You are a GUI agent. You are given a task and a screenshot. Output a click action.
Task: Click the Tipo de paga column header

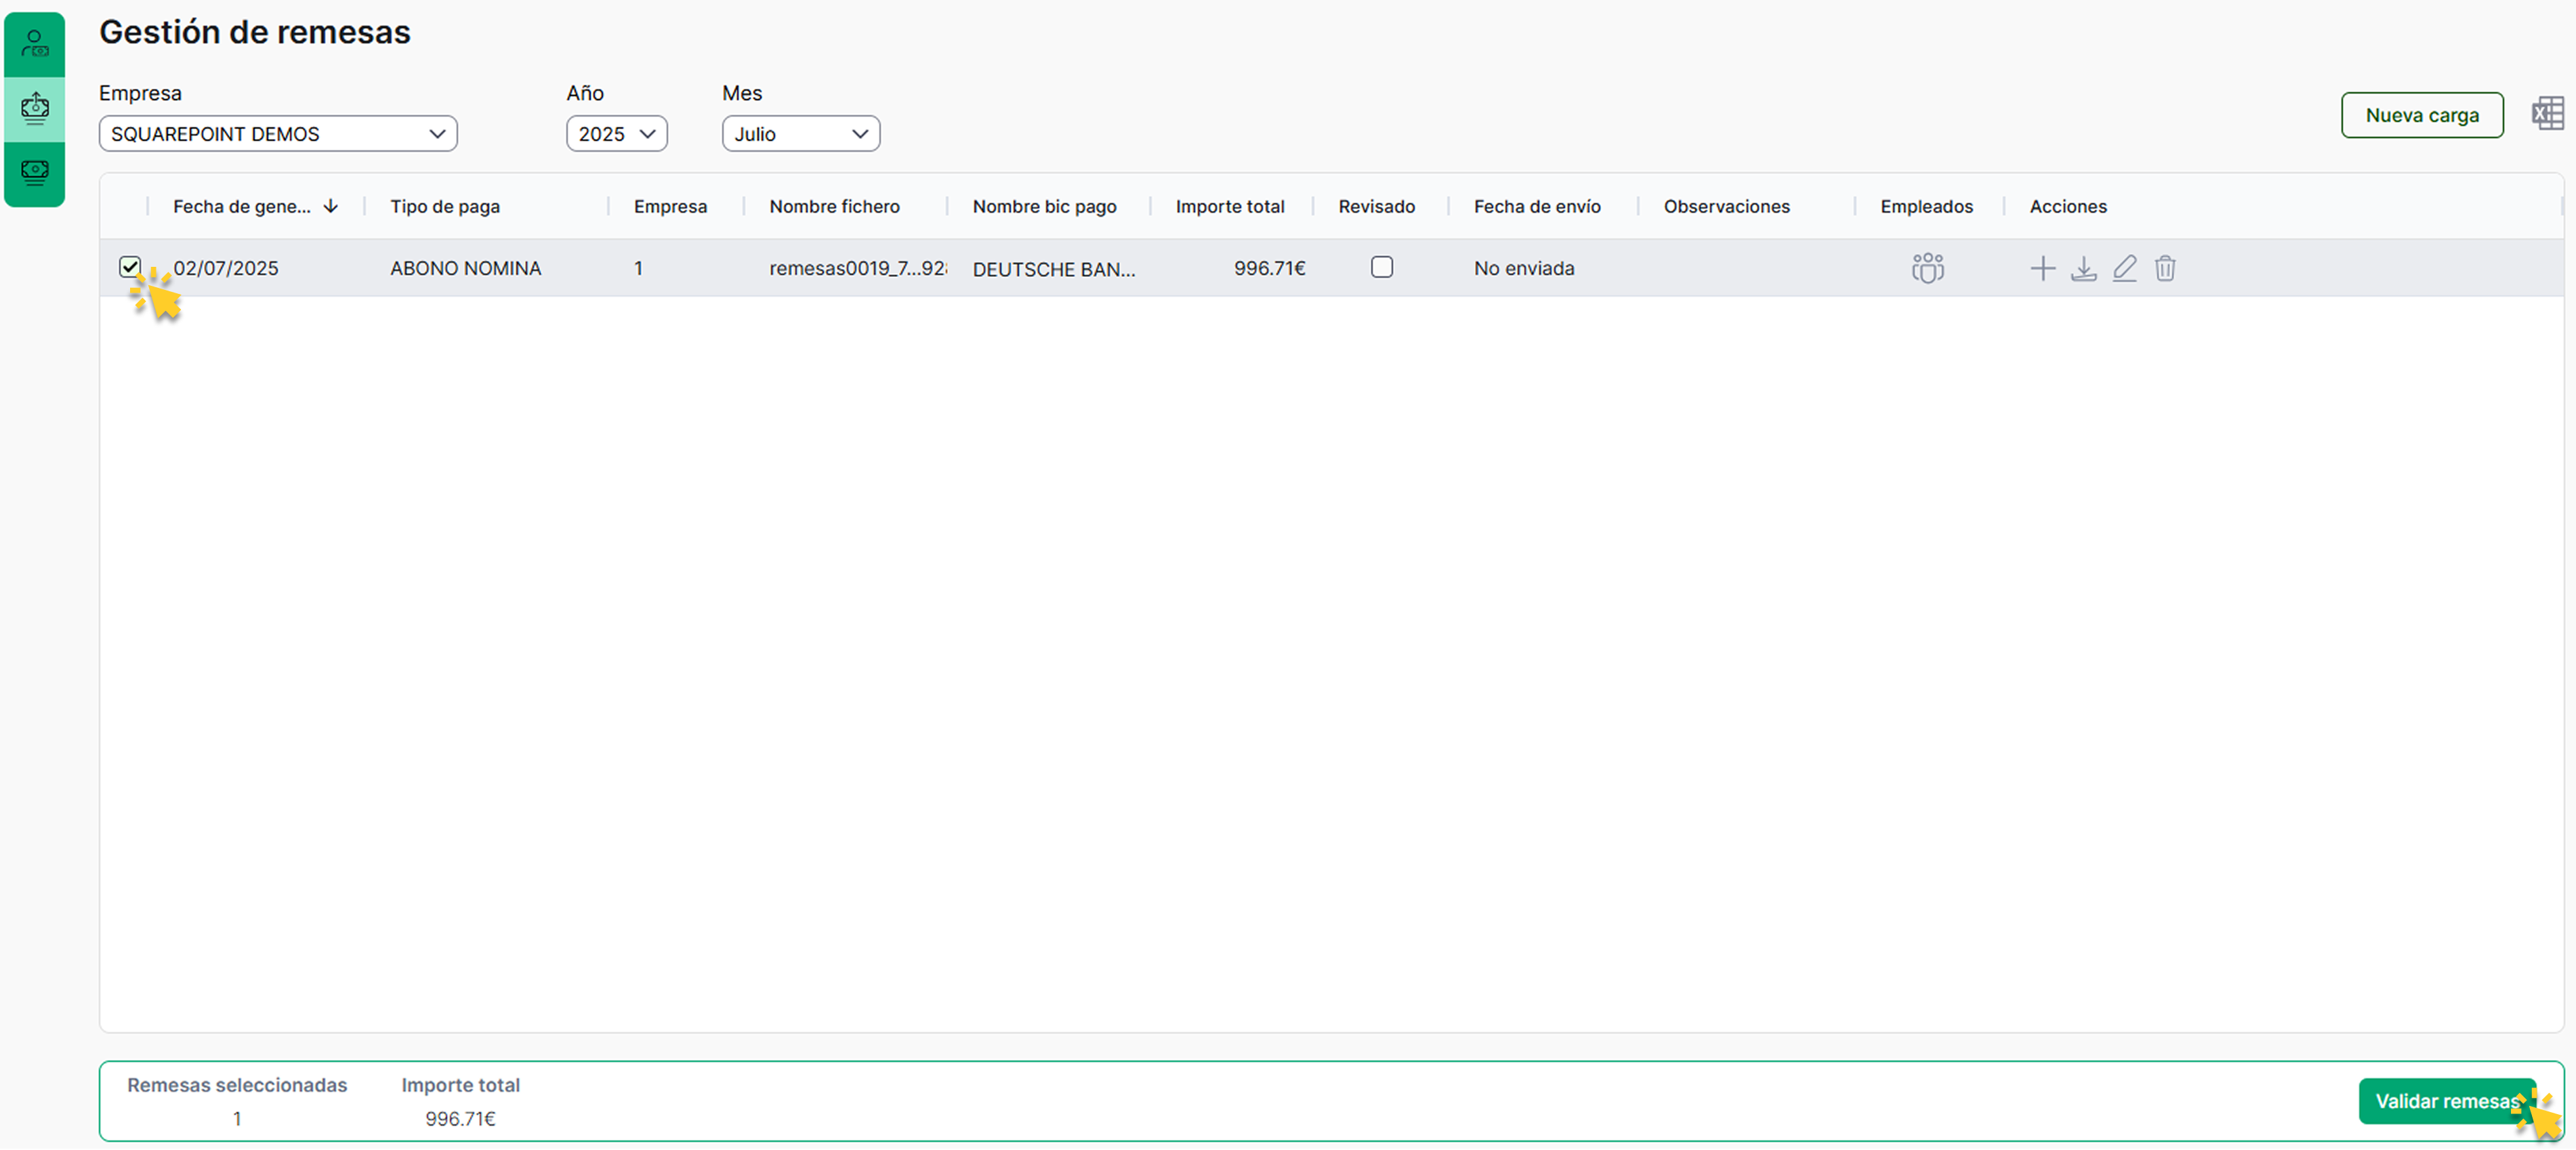(445, 206)
